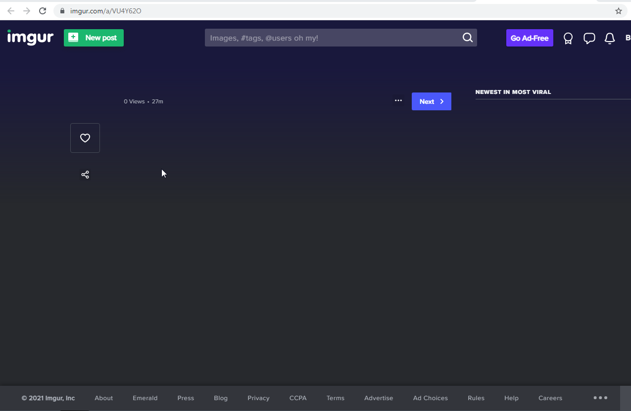Click the Imgur logo
Image resolution: width=631 pixels, height=411 pixels.
coord(30,38)
